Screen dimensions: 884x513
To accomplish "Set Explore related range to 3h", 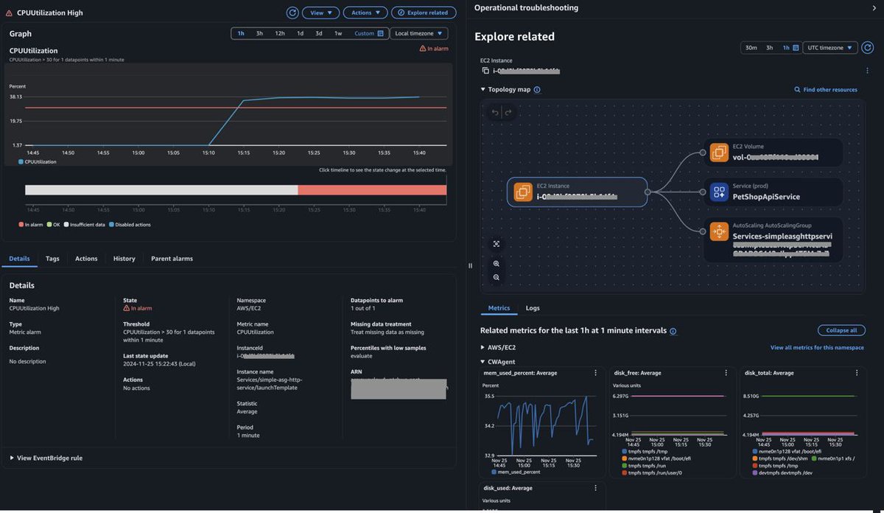I will click(x=769, y=47).
